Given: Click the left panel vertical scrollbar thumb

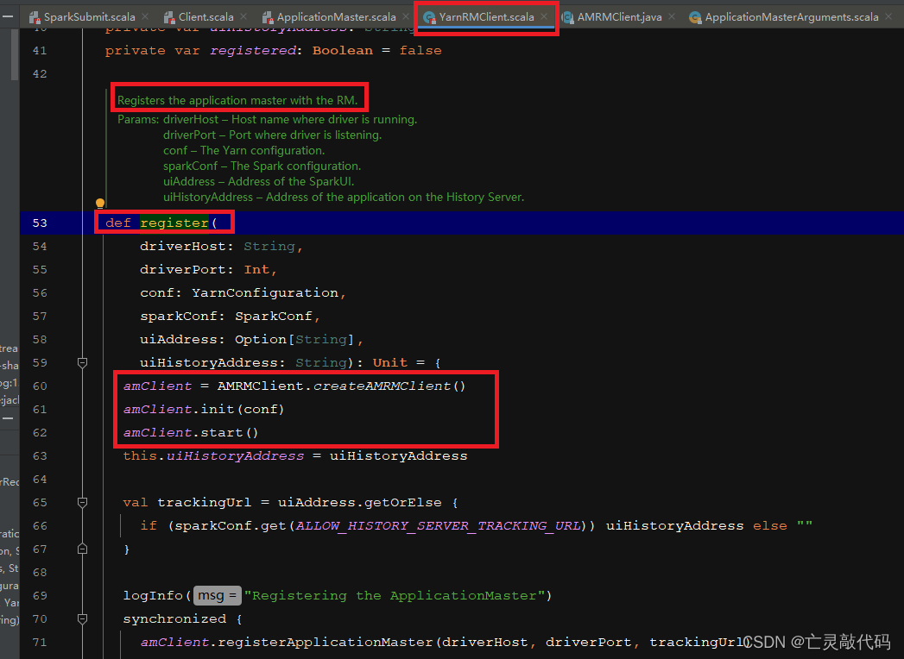Looking at the screenshot, I should [15, 53].
